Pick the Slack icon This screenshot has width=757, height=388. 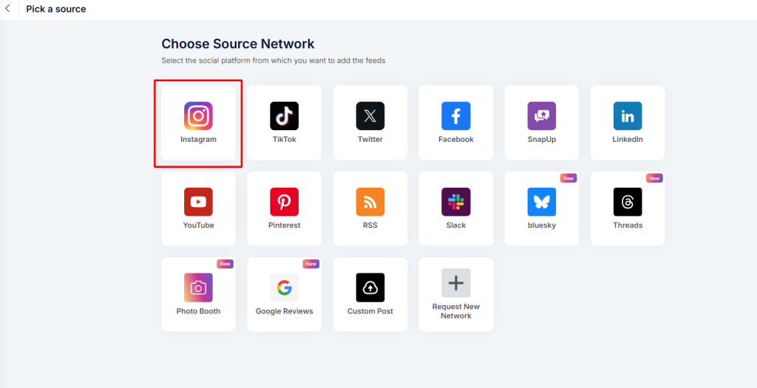coord(455,202)
